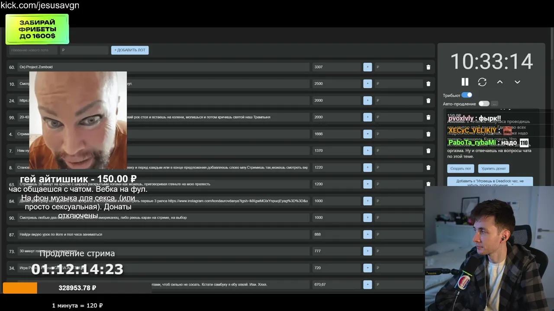This screenshot has width=554, height=311.
Task: Decrease timer using the down chevron
Action: 517,82
